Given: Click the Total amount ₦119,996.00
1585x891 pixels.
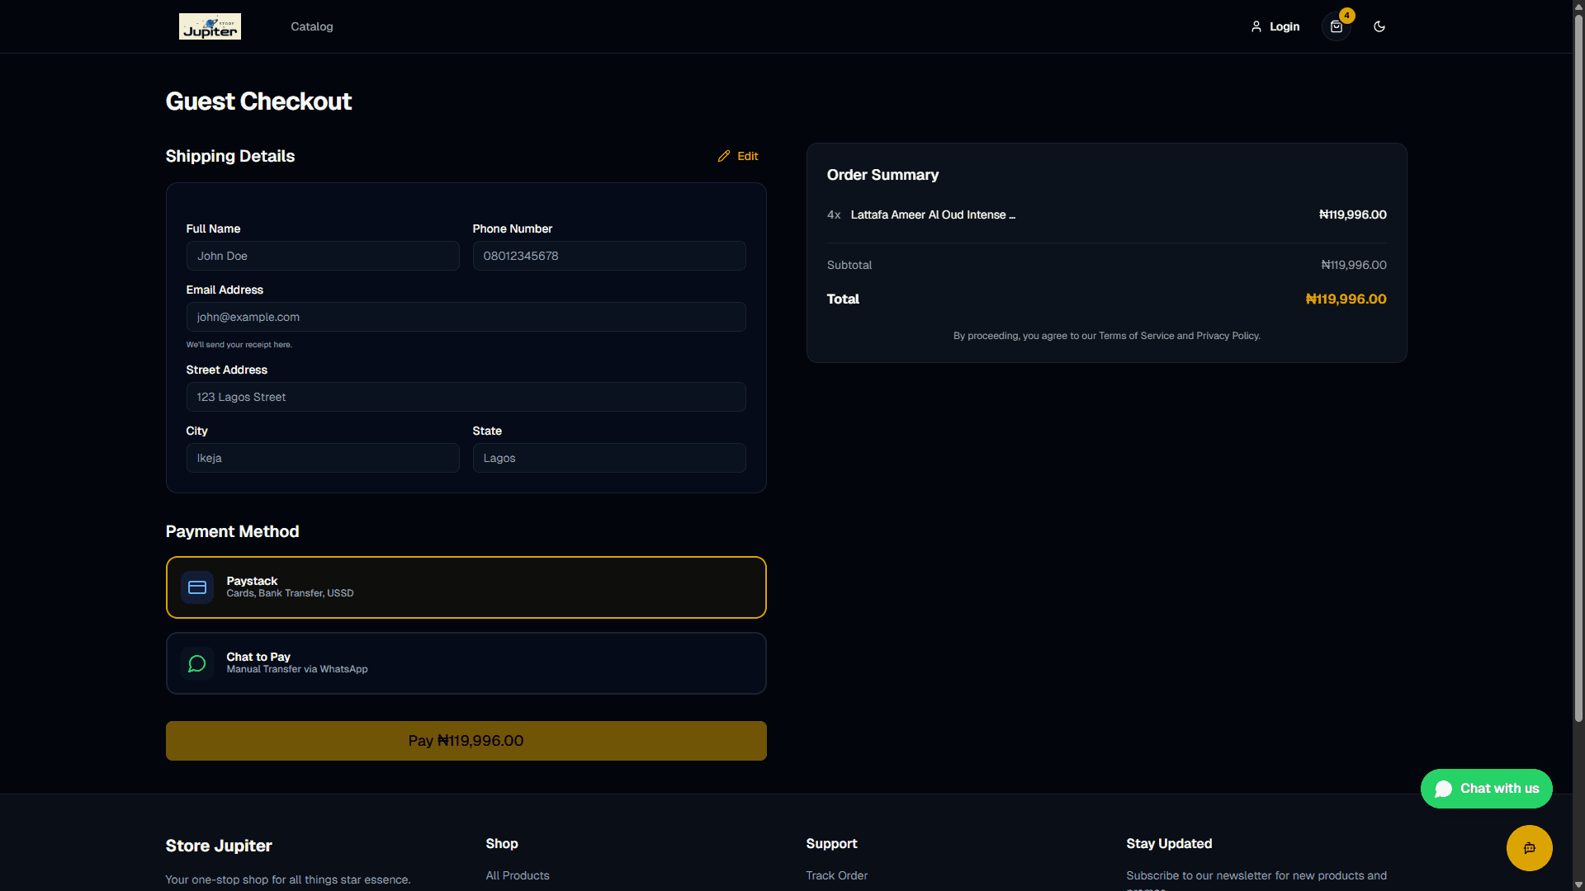Looking at the screenshot, I should pos(1346,299).
